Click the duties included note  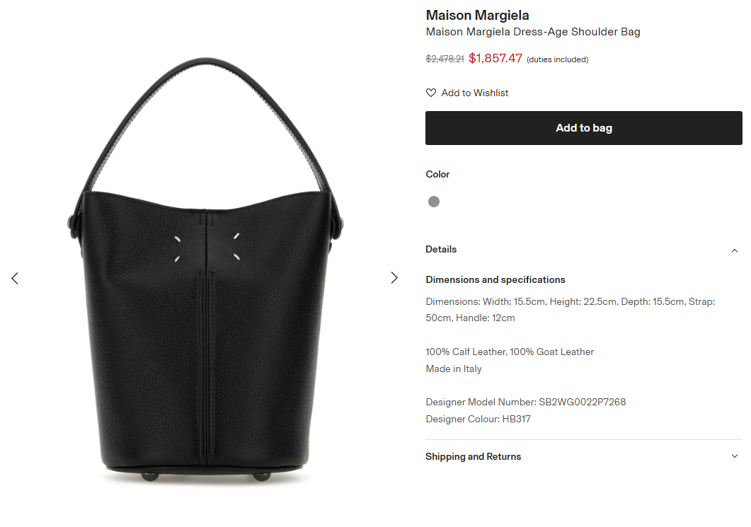click(x=558, y=59)
